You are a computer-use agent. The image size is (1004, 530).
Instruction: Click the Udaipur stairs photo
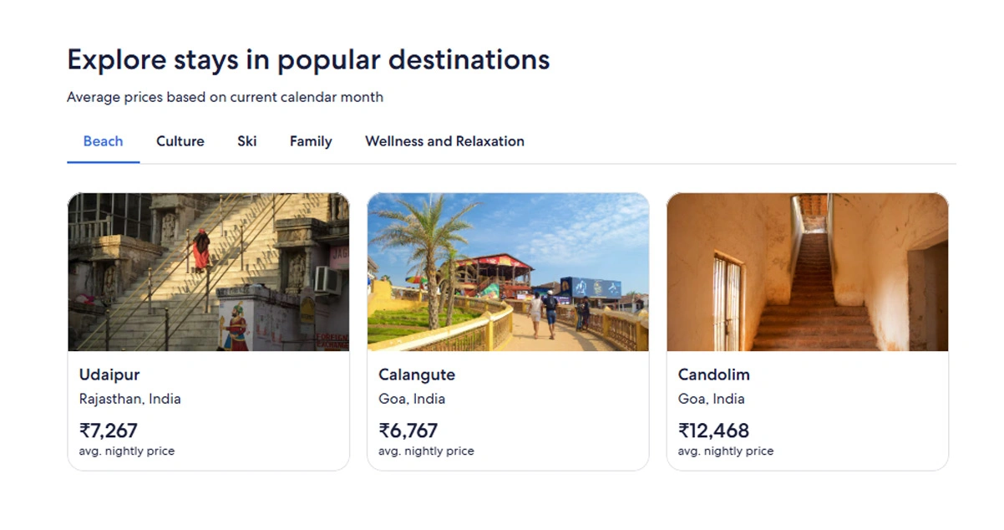click(x=208, y=272)
